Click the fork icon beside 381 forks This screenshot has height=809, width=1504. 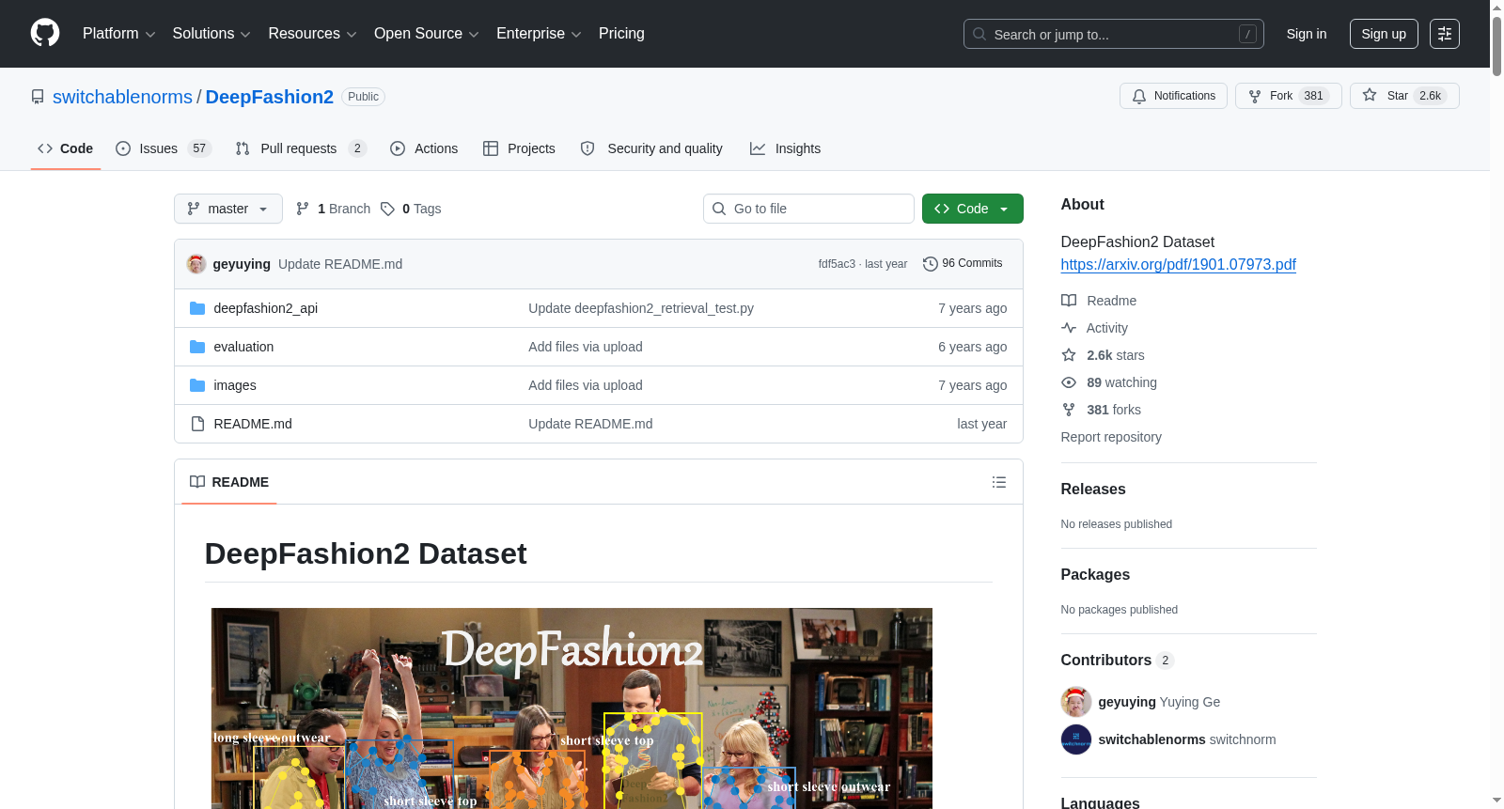pyautogui.click(x=1069, y=410)
